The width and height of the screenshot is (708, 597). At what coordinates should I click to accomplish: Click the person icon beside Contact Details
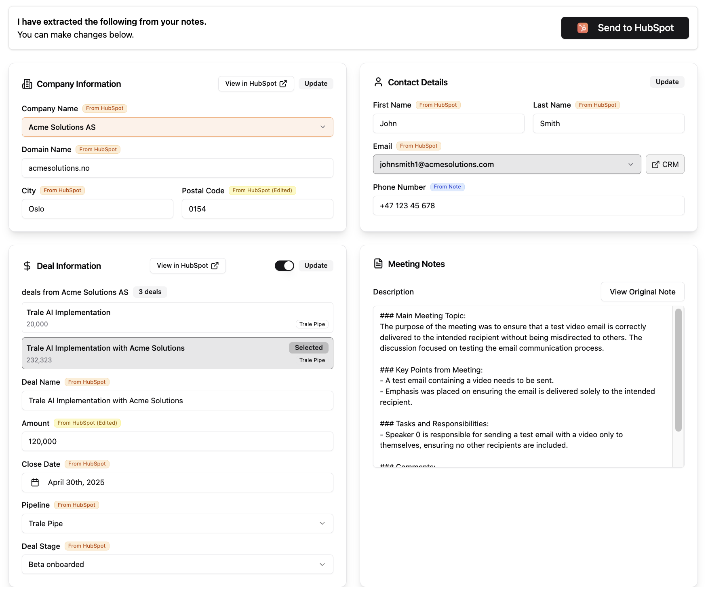(378, 82)
